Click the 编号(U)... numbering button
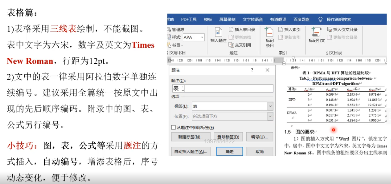391x184 pixels. click(x=259, y=137)
